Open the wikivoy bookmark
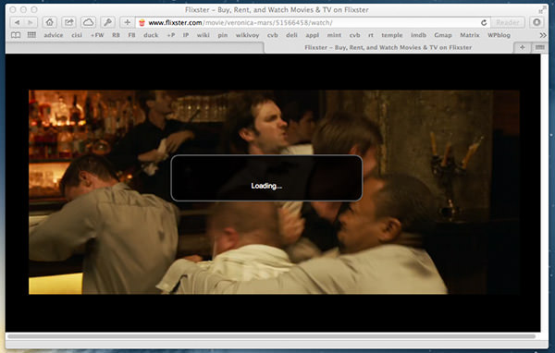The width and height of the screenshot is (555, 353). 247,35
